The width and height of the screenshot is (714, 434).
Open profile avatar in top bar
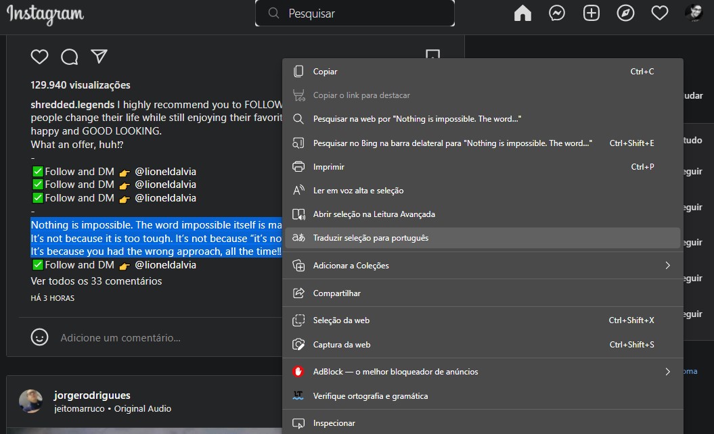(694, 14)
